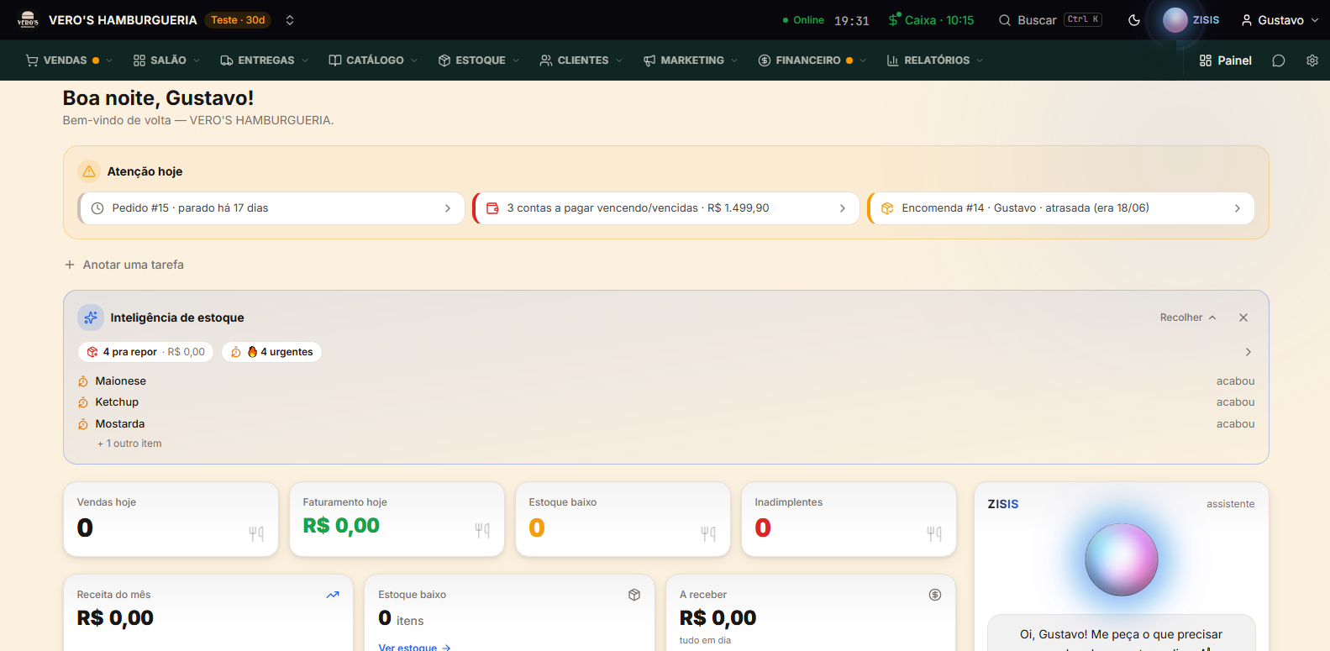Open the chat bubble icon
The image size is (1330, 651).
1279,60
